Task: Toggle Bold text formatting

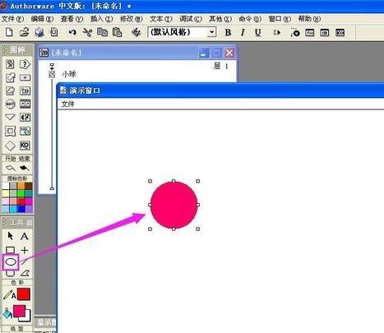Action: tap(228, 33)
